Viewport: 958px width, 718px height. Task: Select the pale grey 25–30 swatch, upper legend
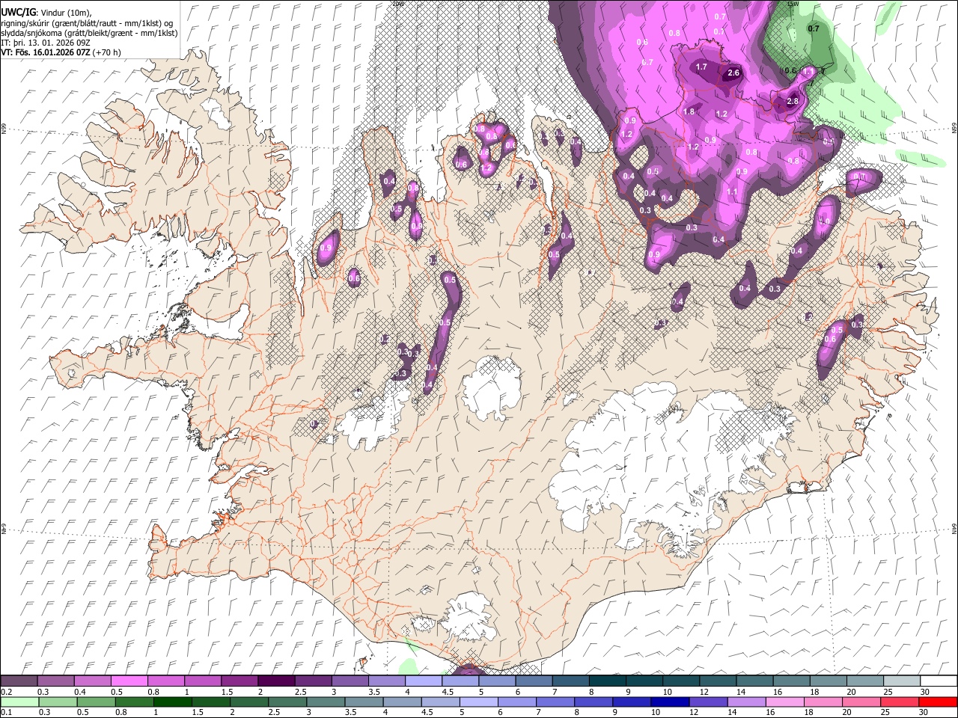[x=902, y=681]
